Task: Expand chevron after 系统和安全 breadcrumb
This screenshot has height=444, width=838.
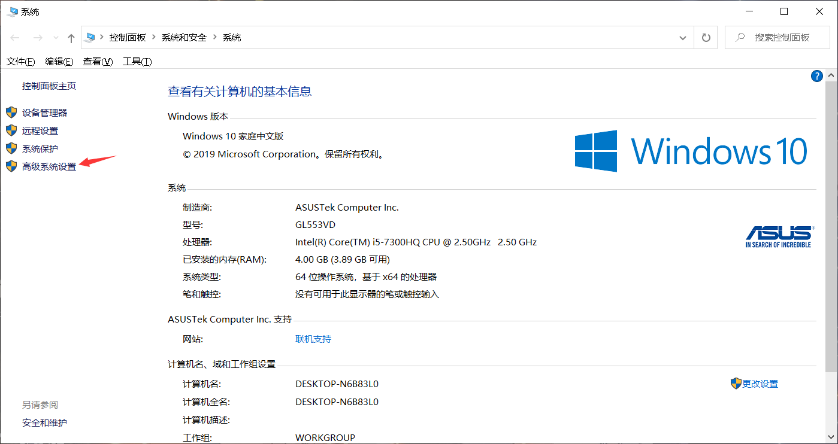Action: (x=215, y=37)
